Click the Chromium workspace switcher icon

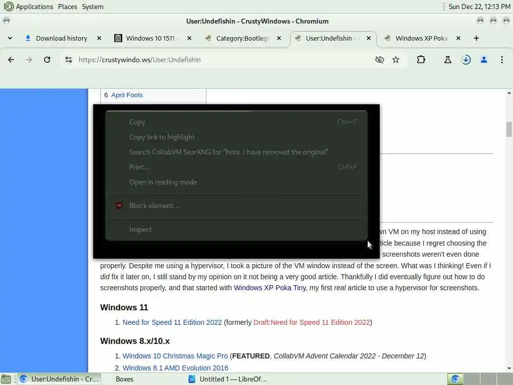click(x=455, y=379)
